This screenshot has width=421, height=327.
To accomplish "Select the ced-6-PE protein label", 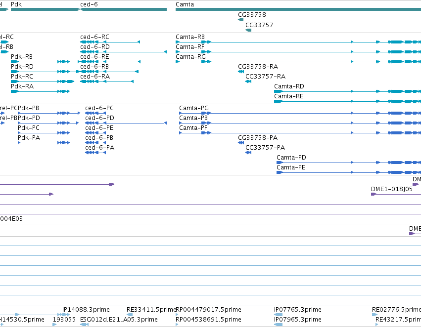I will (x=99, y=128).
